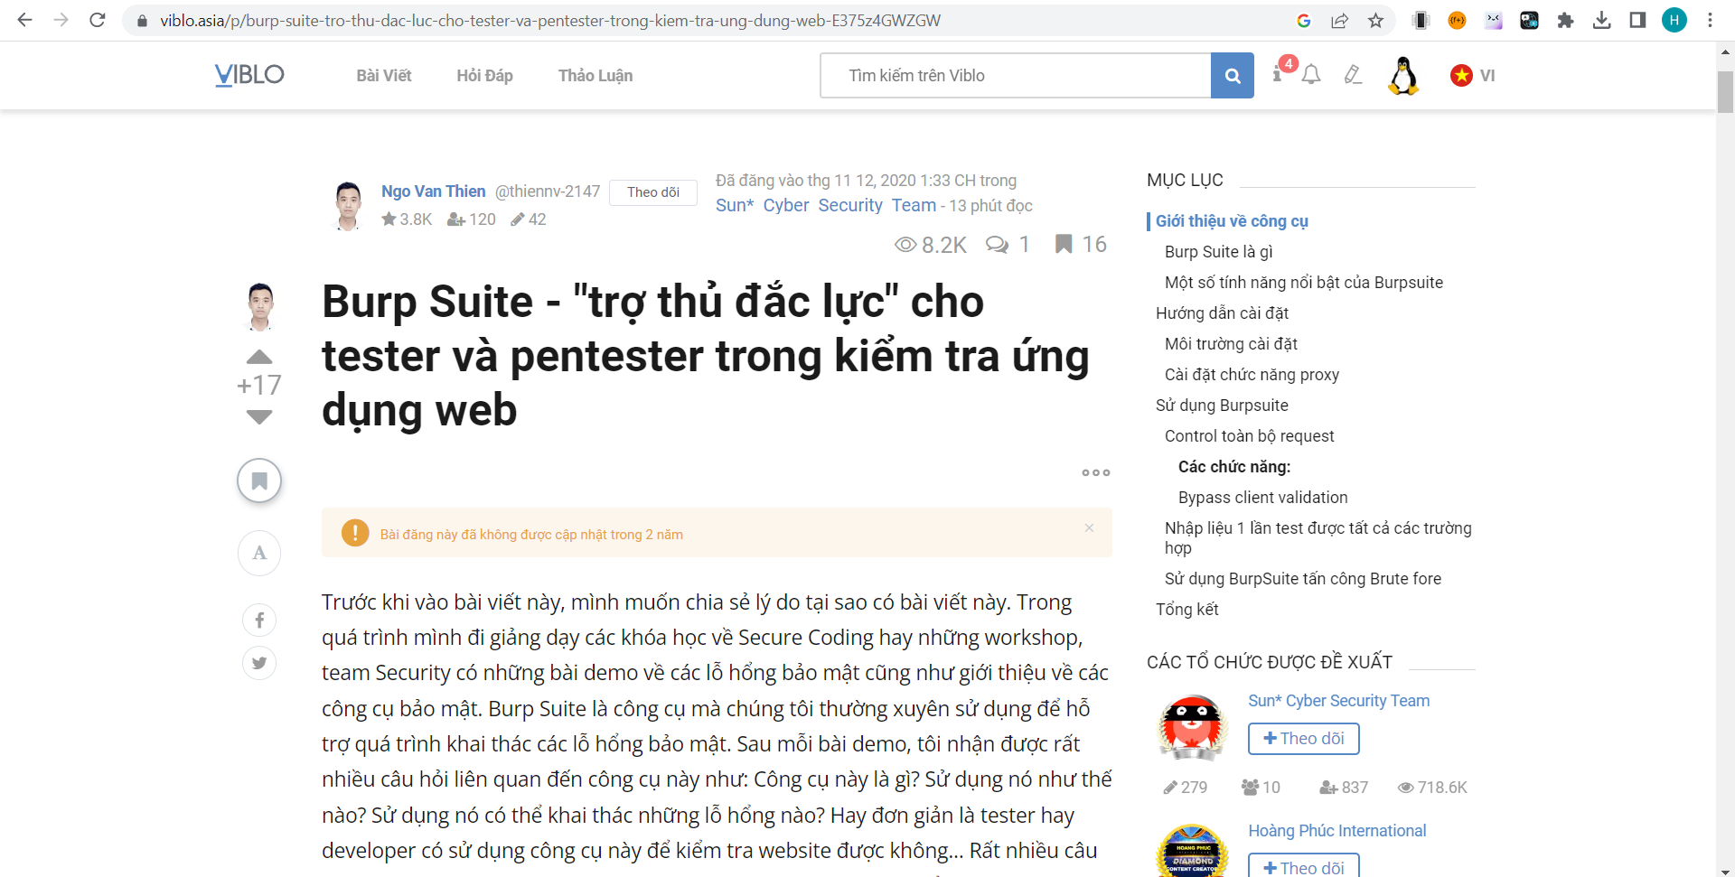Viewport: 1735px width, 877px height.
Task: Click the Sun* Cyber Security Team logo
Action: coord(1192,728)
